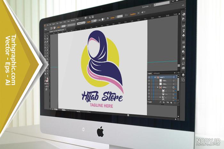224x149 pixels.
Task: Open the Color panel icon in dock
Action: (x=184, y=14)
